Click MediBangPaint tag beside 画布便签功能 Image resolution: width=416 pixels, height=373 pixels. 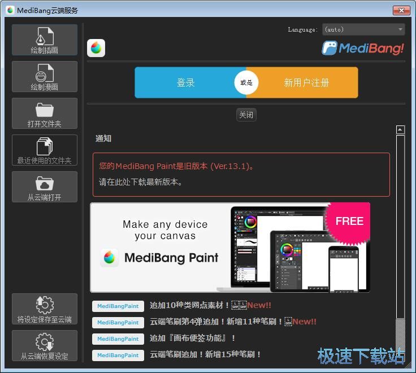(118, 339)
